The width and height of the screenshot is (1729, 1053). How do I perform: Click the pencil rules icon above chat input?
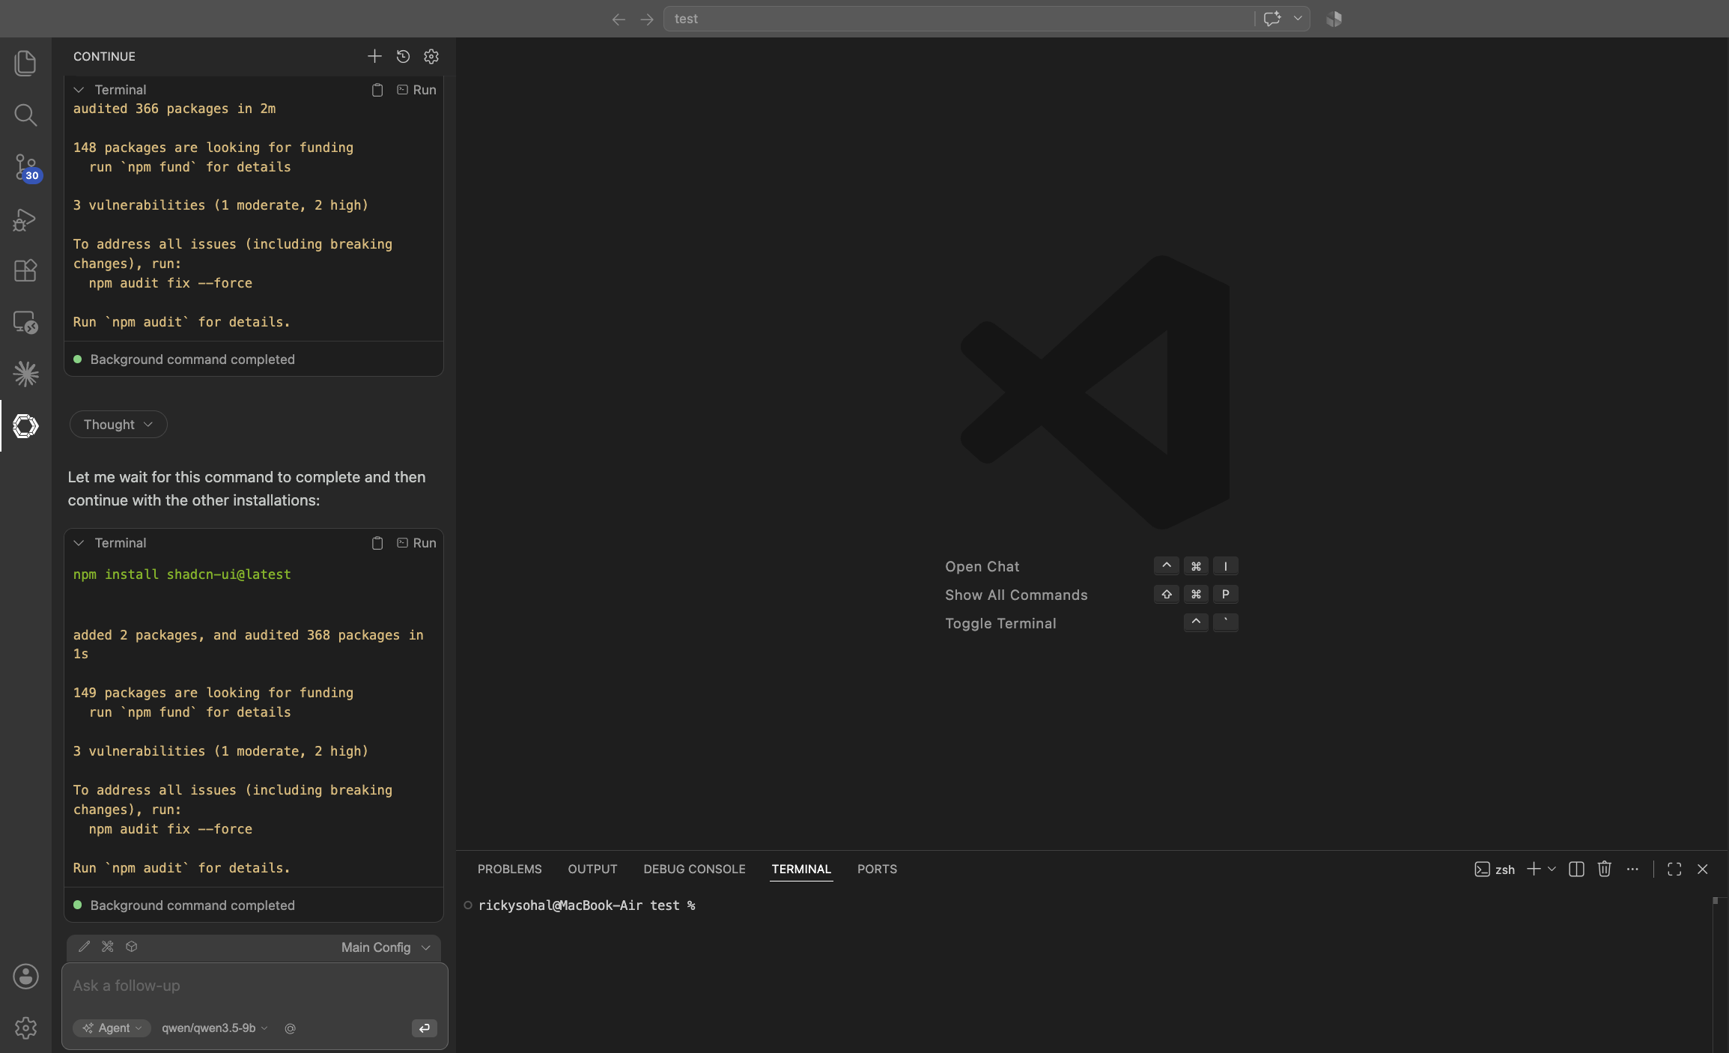(x=85, y=947)
